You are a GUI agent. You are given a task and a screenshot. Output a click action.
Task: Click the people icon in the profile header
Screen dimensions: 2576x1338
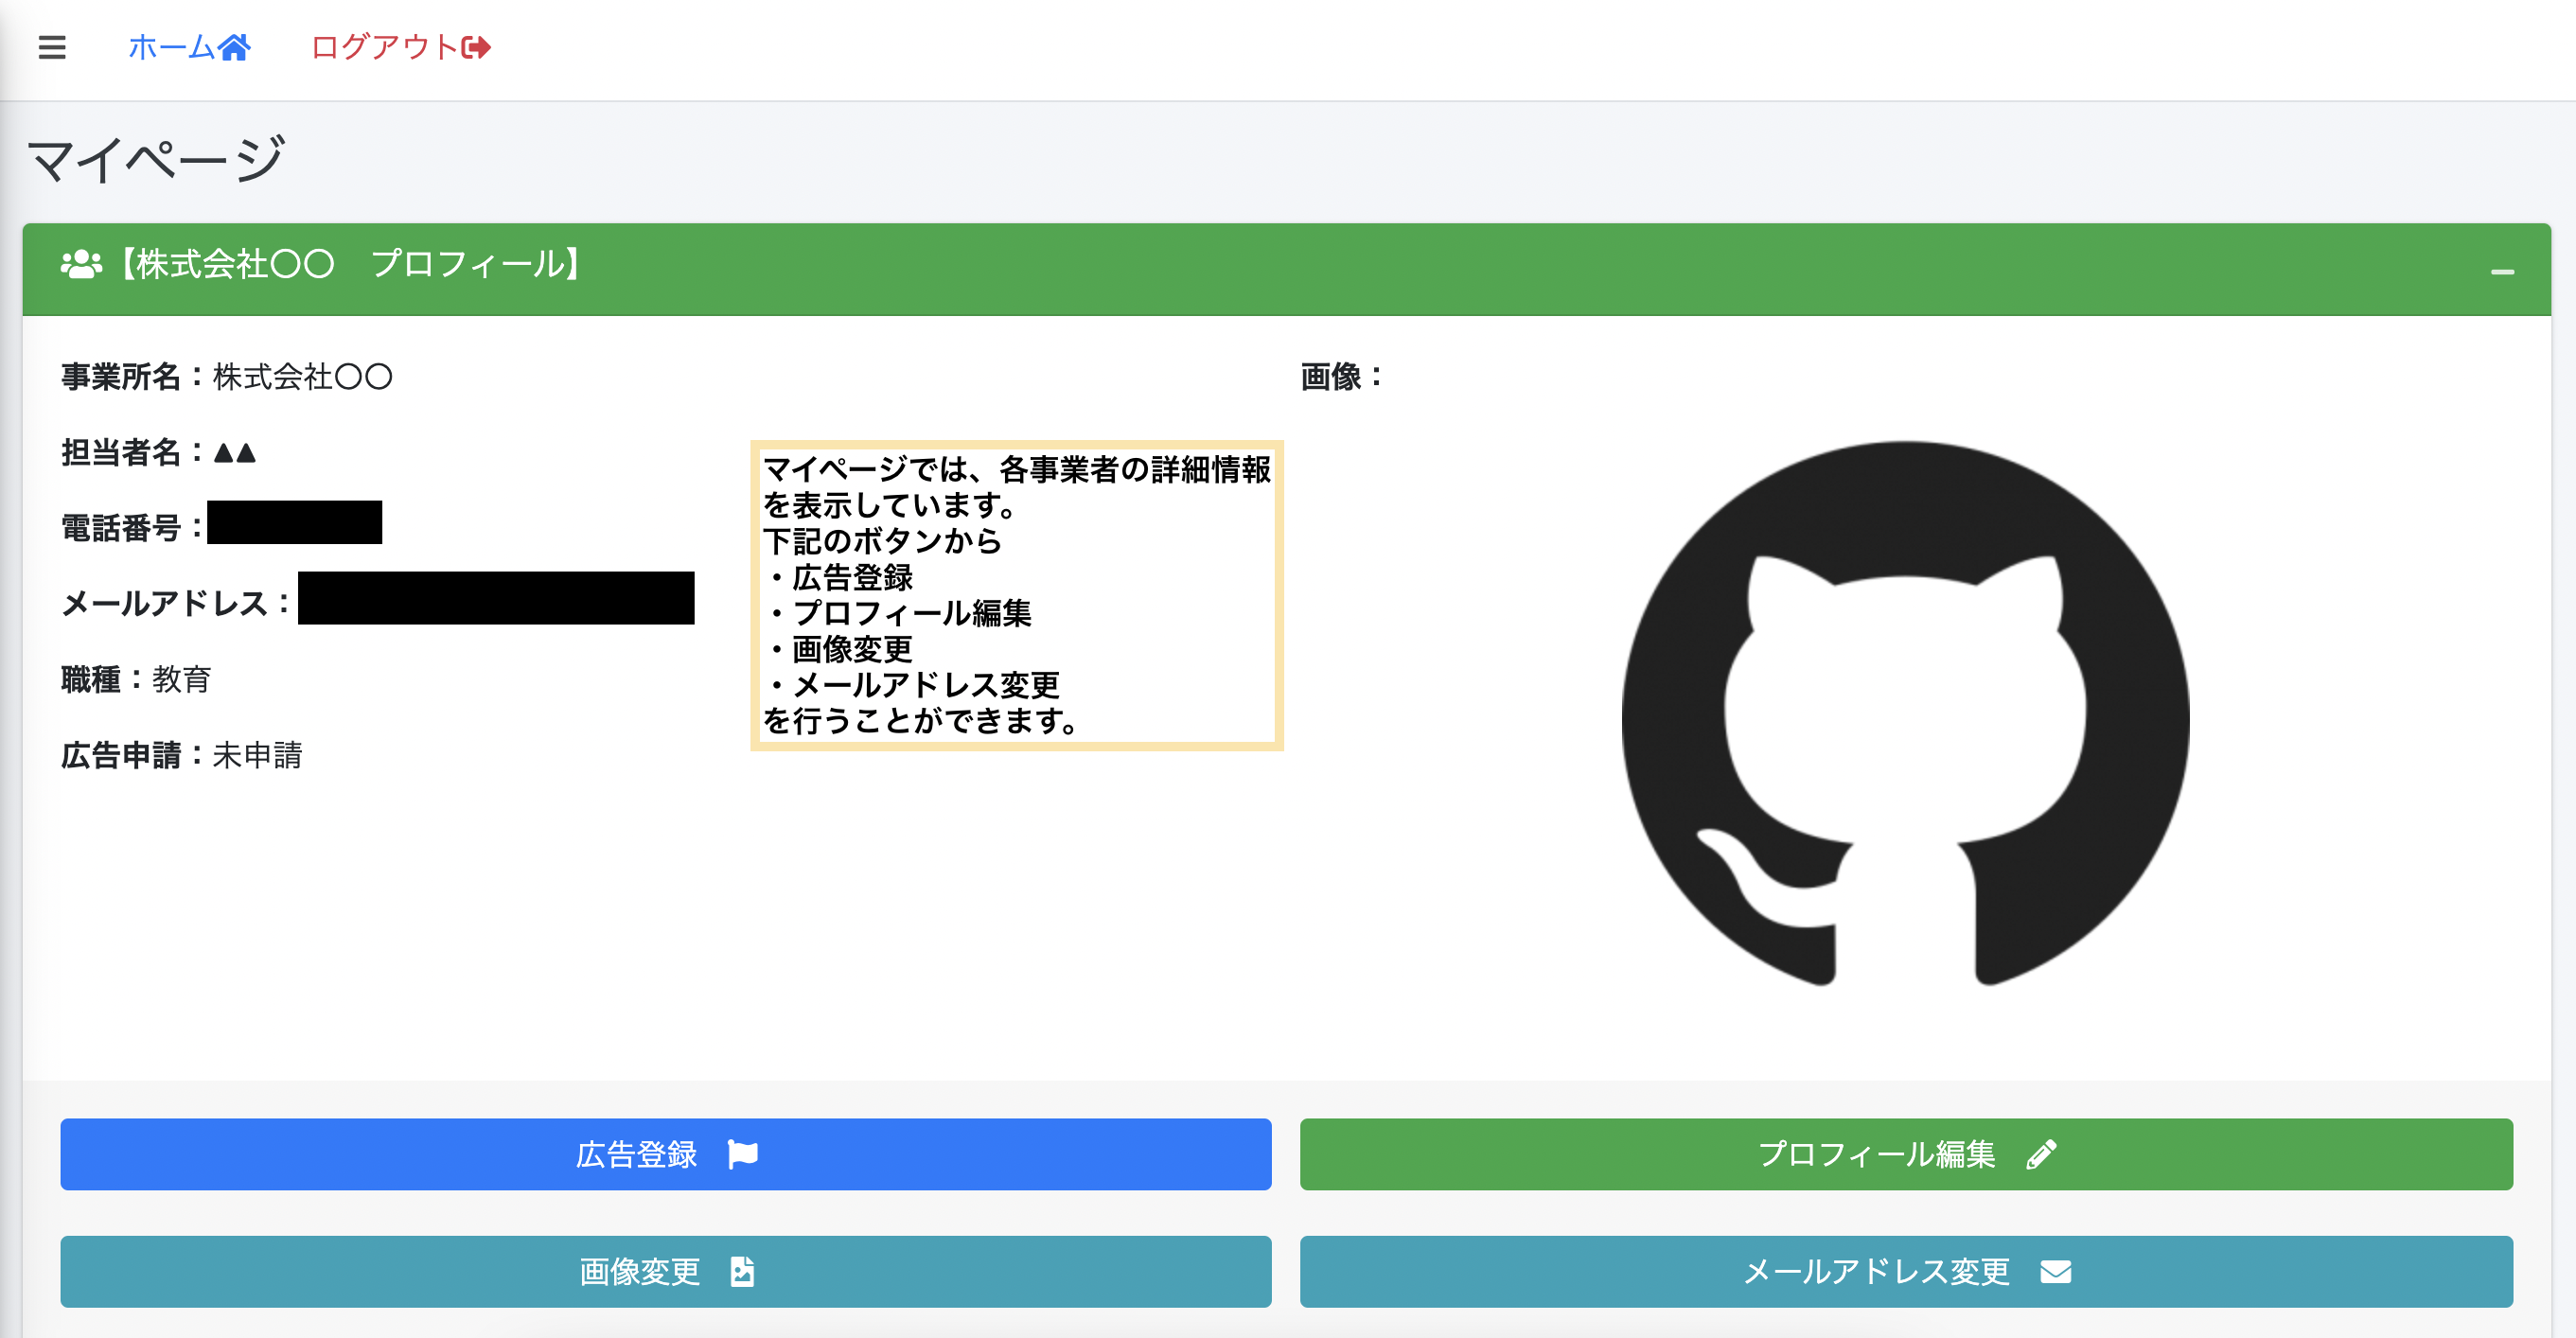pos(81,265)
